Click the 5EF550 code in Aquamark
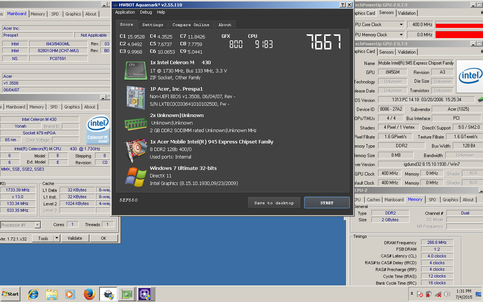The height and width of the screenshot is (302, 483). [129, 200]
